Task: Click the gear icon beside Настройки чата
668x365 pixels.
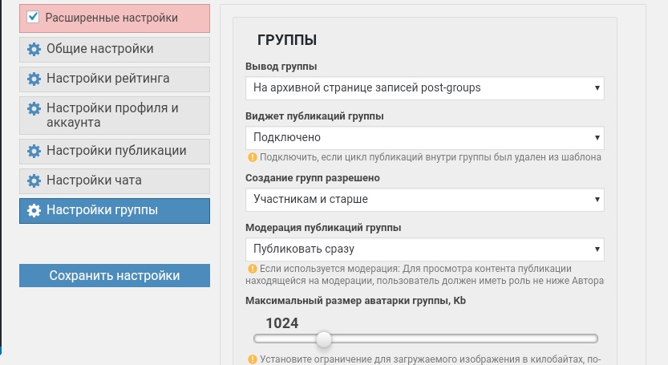Action: point(34,180)
